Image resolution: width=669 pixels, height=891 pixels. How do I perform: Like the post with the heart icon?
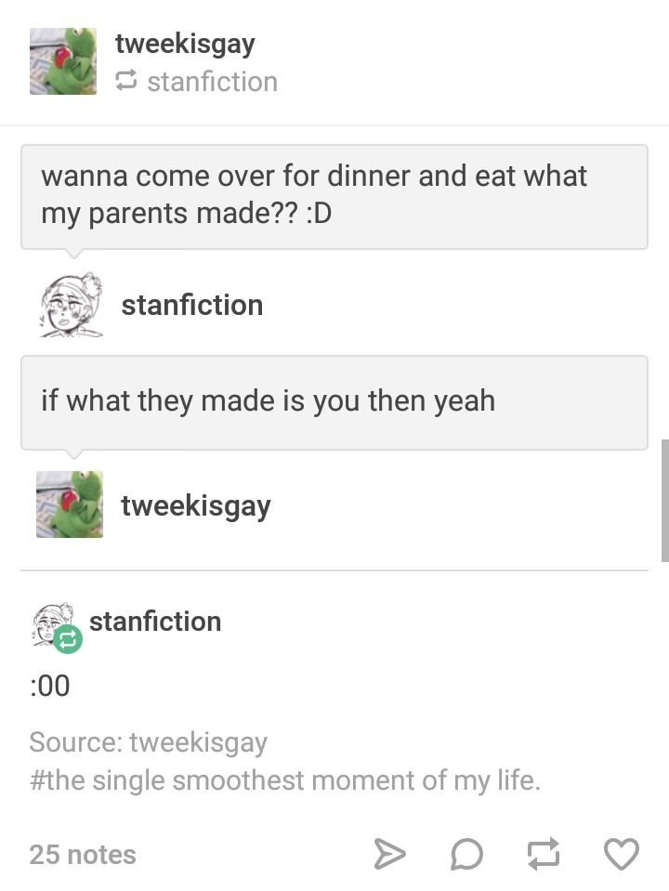pyautogui.click(x=622, y=854)
